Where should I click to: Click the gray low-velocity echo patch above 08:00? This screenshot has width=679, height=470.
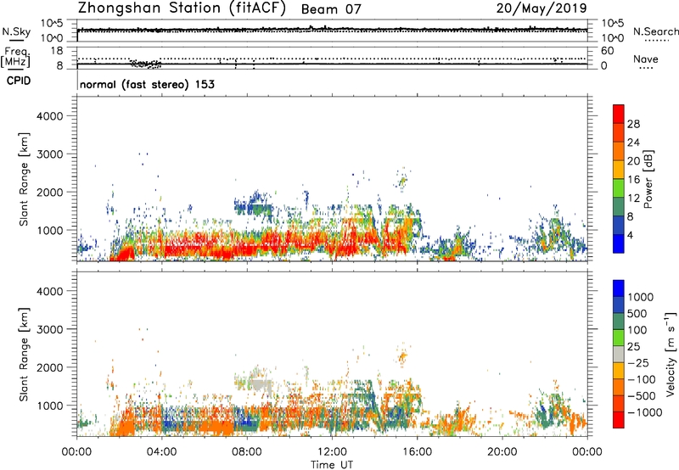(x=261, y=384)
